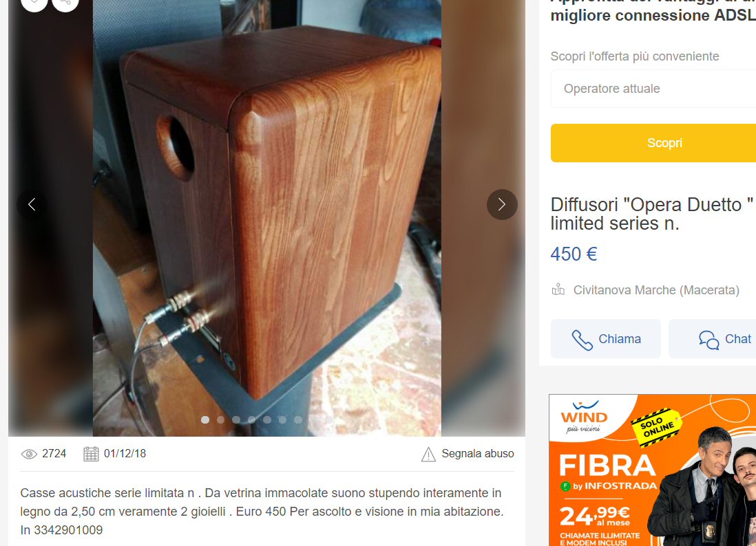Image resolution: width=756 pixels, height=546 pixels.
Task: Click the wooden speaker main photo
Action: click(x=266, y=218)
